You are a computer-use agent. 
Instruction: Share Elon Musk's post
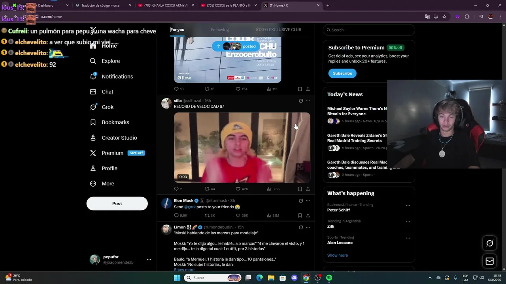click(x=308, y=215)
